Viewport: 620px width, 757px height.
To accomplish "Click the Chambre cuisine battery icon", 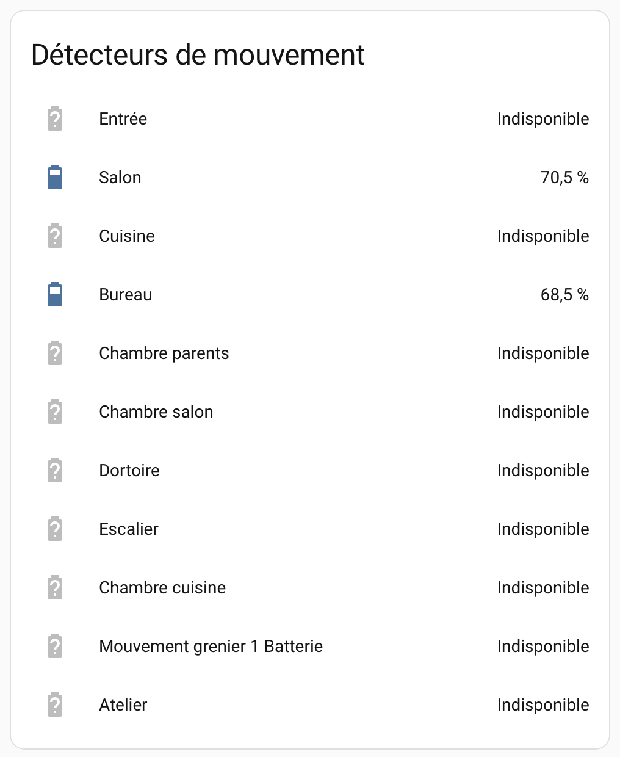I will point(55,588).
